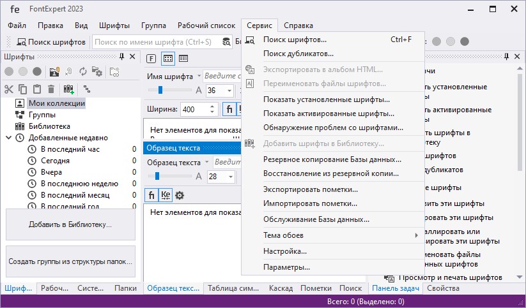
Task: Click the dark gray circle in Шрифты panel
Action: 37,71
